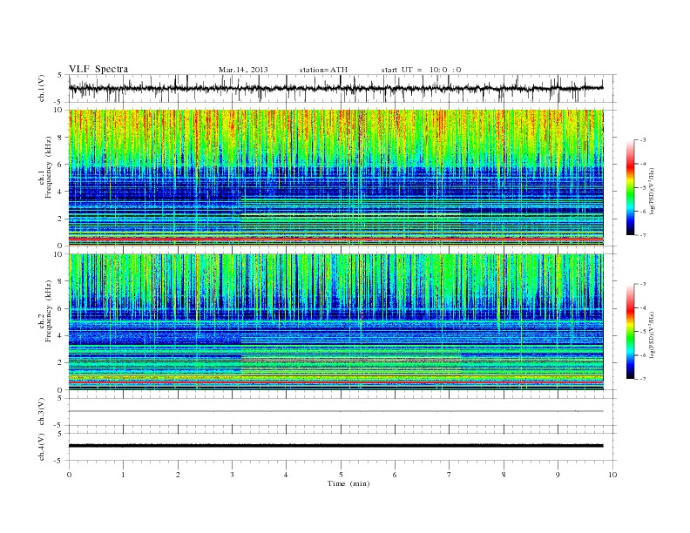This screenshot has width=690, height=533.
Task: Click time axis tick label "2"
Action: click(178, 475)
